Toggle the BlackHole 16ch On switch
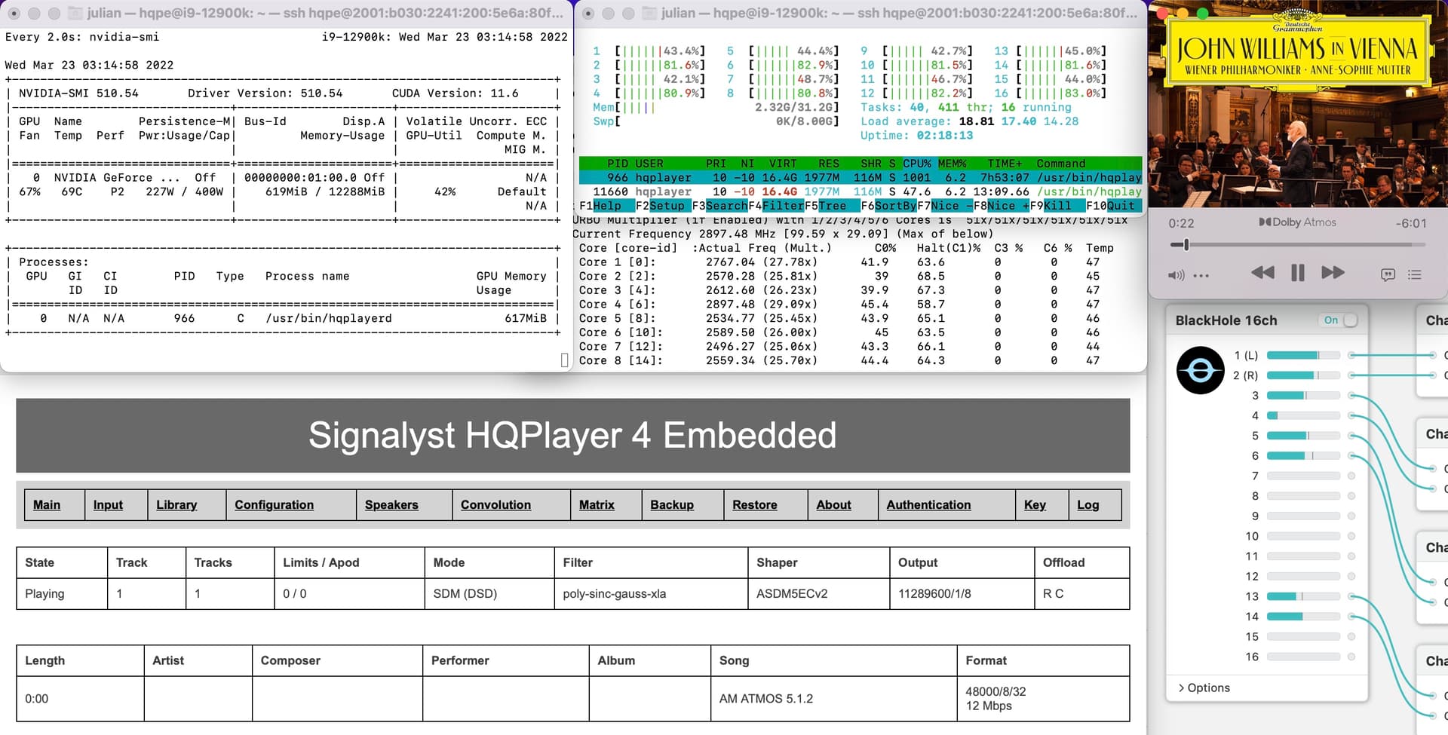Image resolution: width=1448 pixels, height=735 pixels. coord(1340,320)
